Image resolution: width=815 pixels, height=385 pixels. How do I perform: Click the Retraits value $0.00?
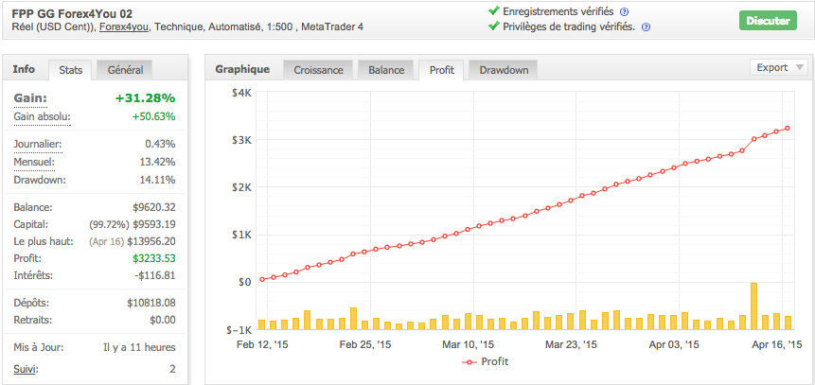[163, 320]
